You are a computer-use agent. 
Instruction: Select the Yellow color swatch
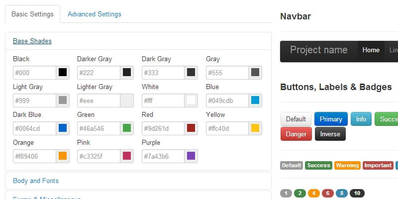point(255,128)
